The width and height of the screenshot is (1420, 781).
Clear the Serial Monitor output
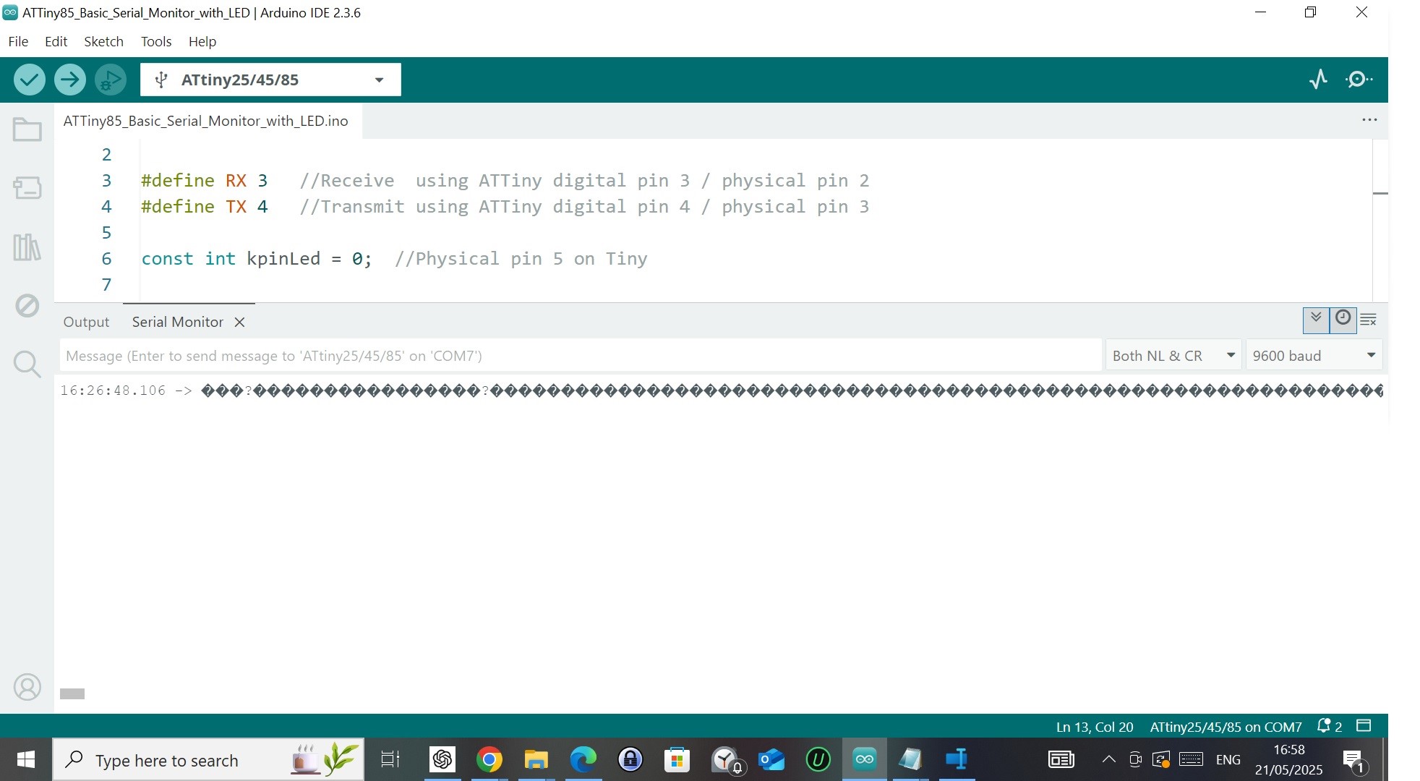click(1369, 320)
